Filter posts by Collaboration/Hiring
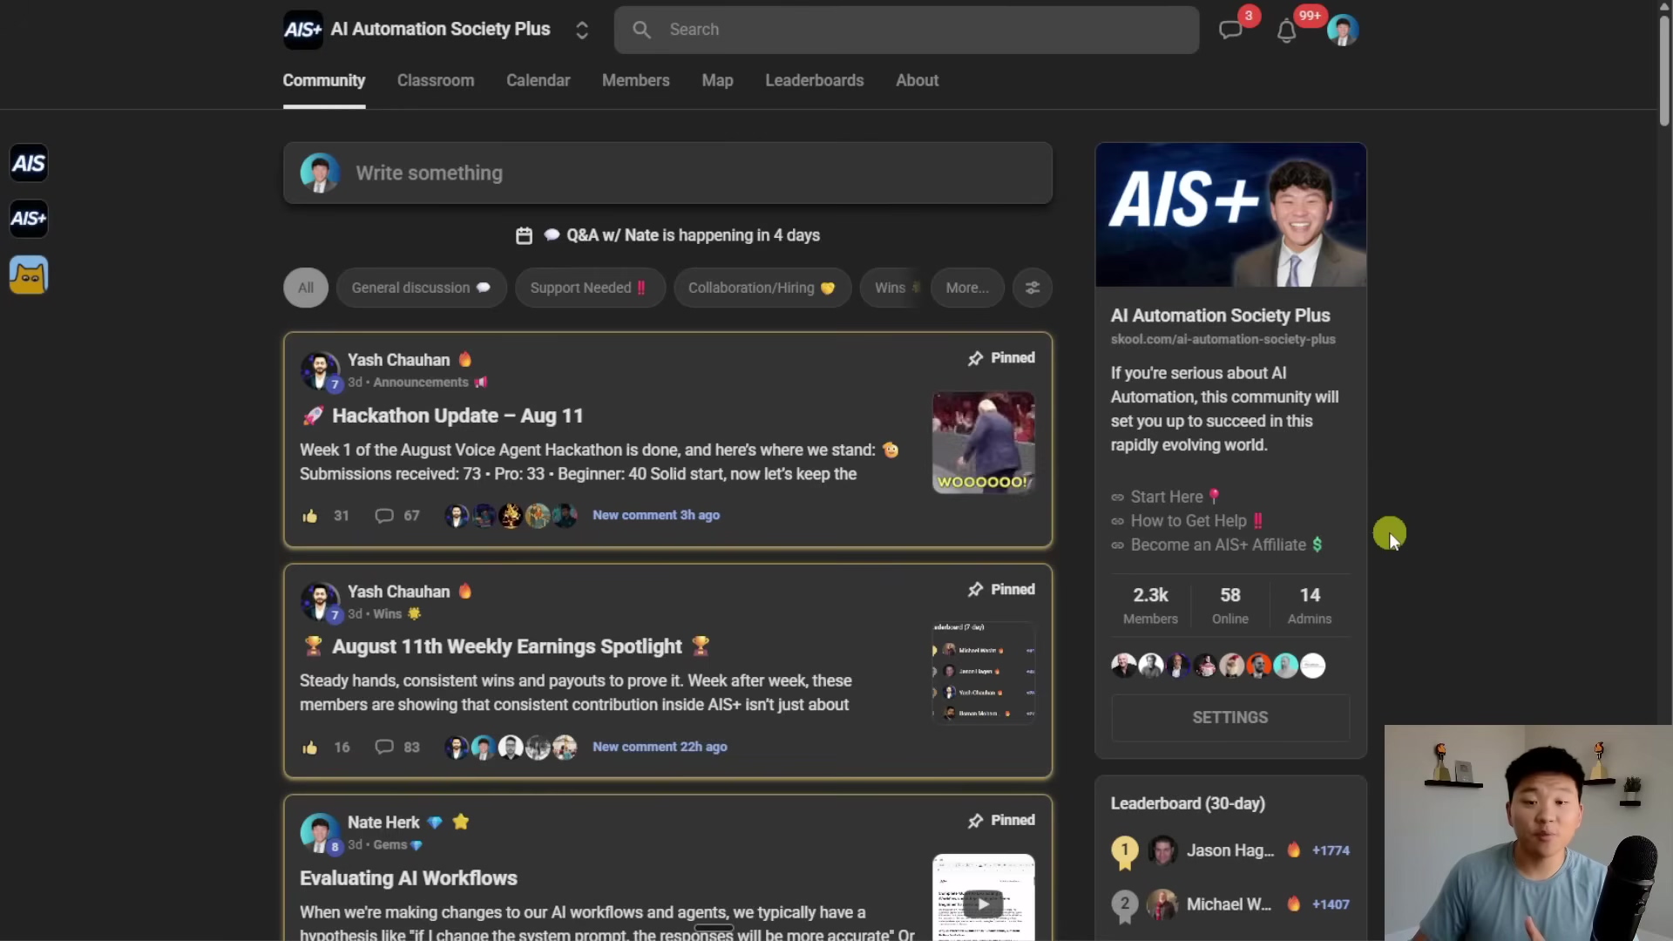Viewport: 1673px width, 941px height. (762, 288)
